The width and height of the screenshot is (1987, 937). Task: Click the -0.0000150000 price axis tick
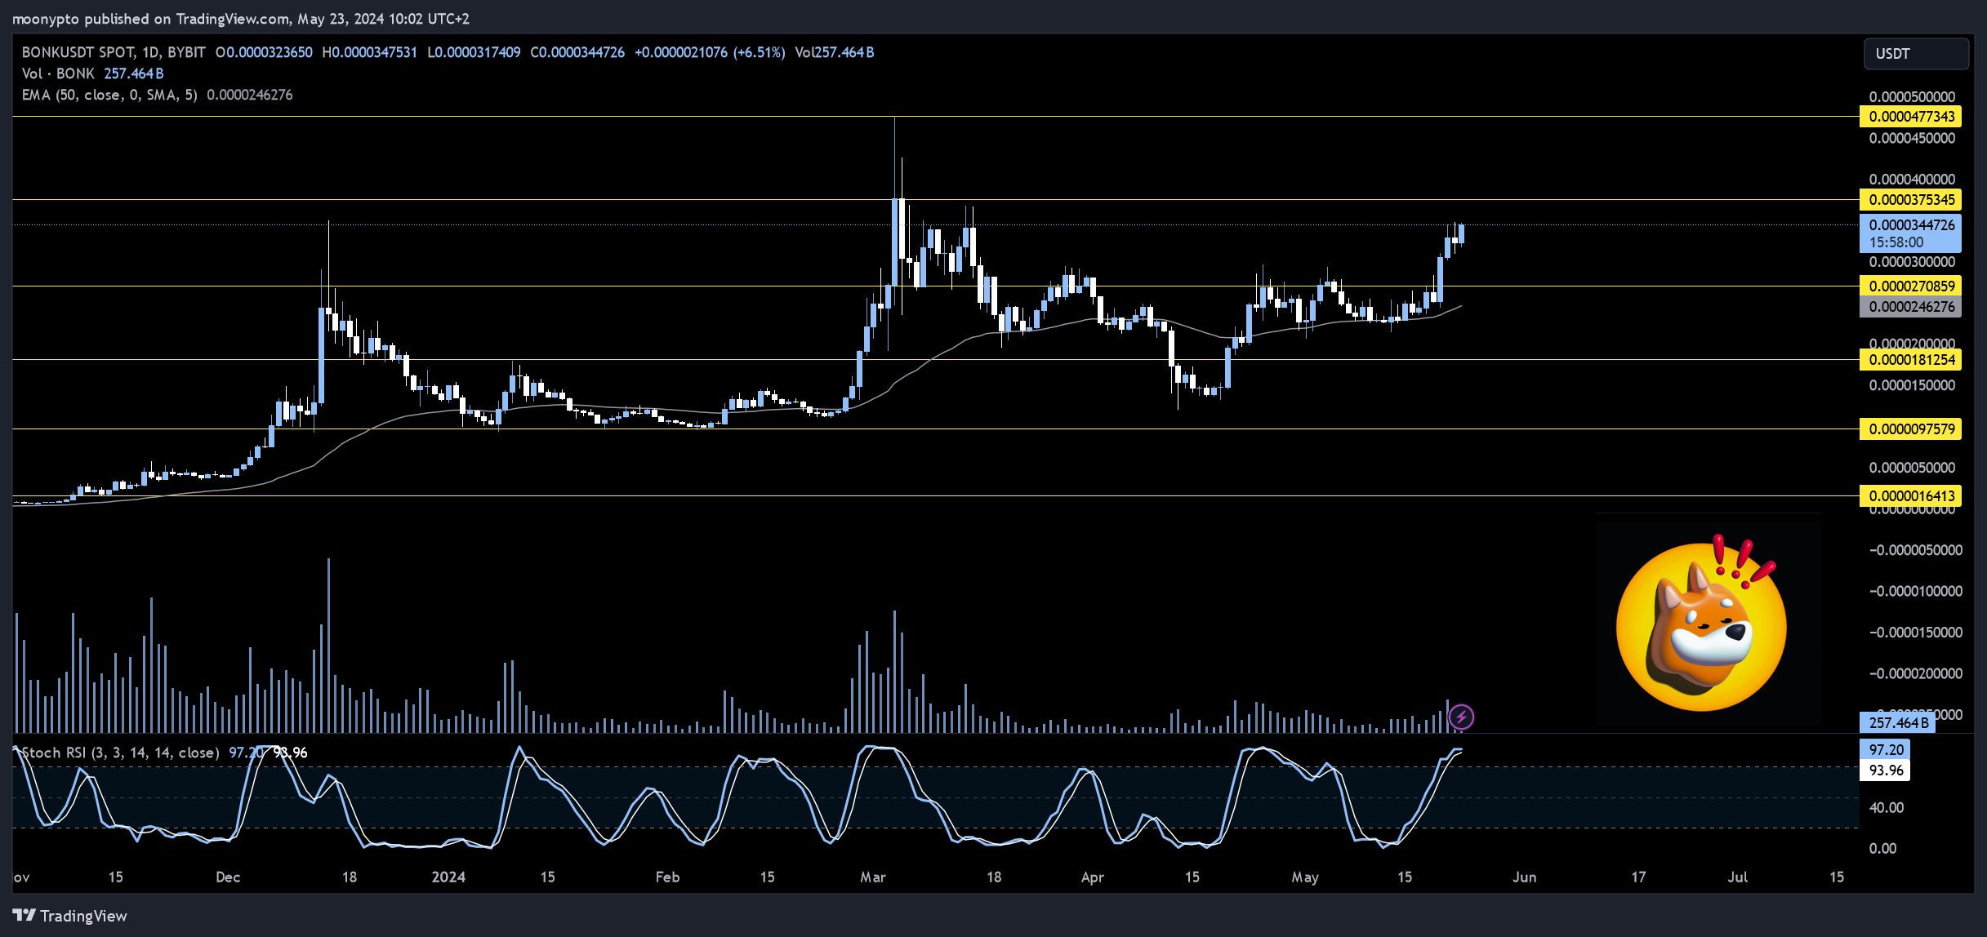[1915, 633]
